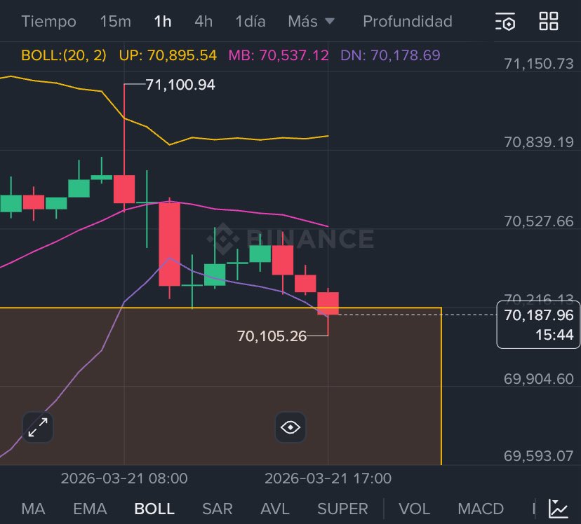Select the 4h timeframe

[x=203, y=22]
